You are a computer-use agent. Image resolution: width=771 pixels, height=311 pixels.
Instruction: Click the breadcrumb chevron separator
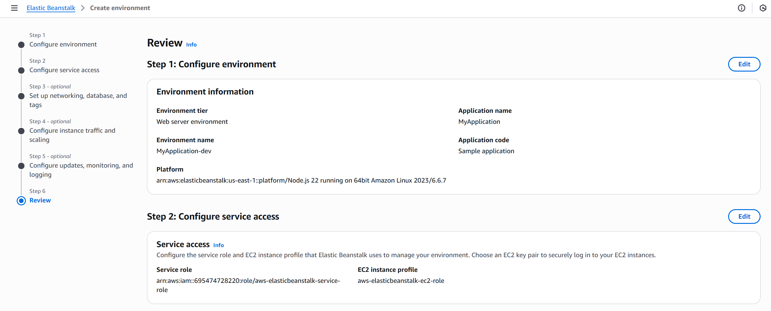coord(83,8)
